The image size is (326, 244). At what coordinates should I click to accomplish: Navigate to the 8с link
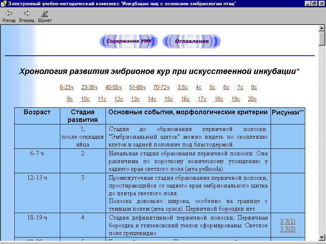(254, 87)
